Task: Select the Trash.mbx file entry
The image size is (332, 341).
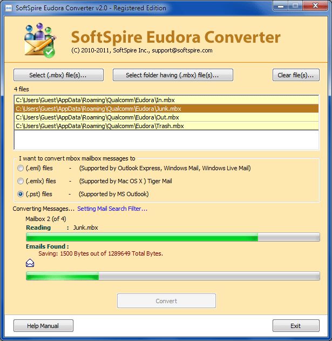Action: (x=166, y=126)
